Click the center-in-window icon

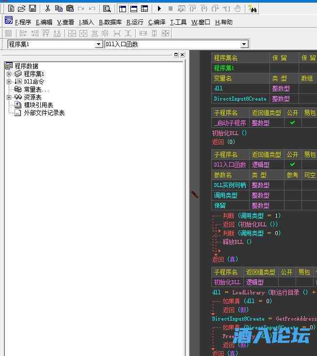point(165,34)
